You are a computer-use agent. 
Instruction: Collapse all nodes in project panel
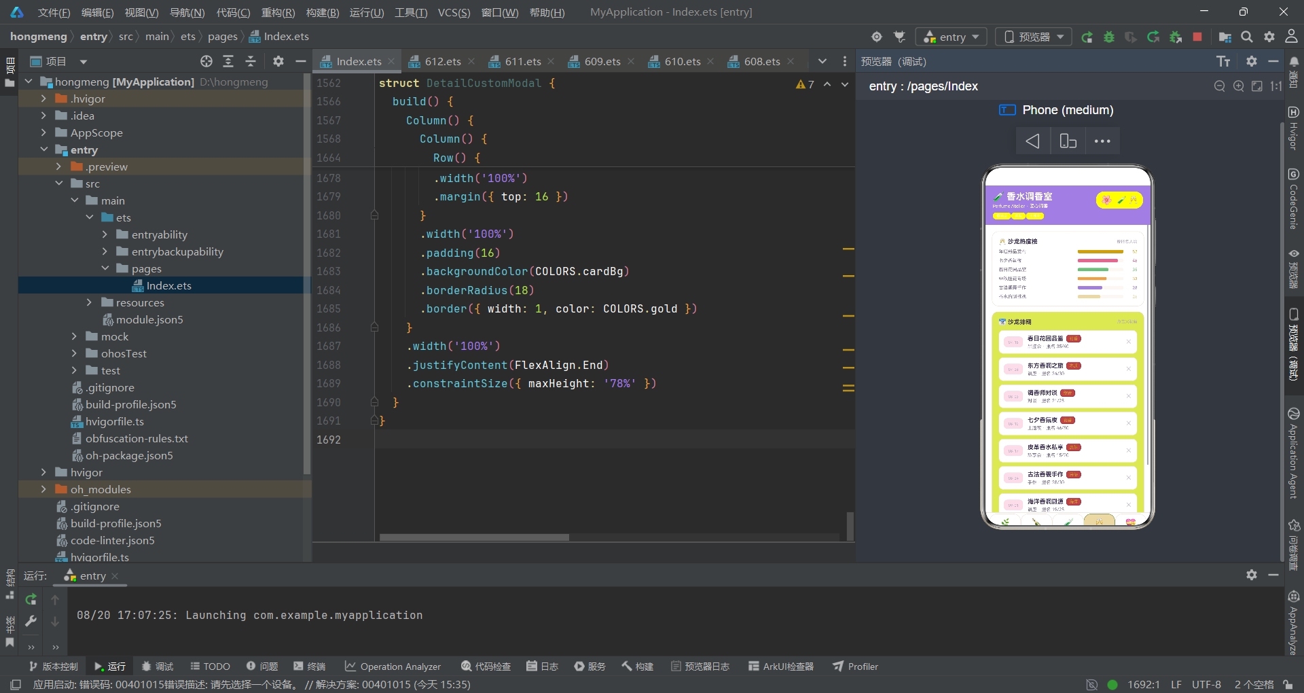(251, 61)
